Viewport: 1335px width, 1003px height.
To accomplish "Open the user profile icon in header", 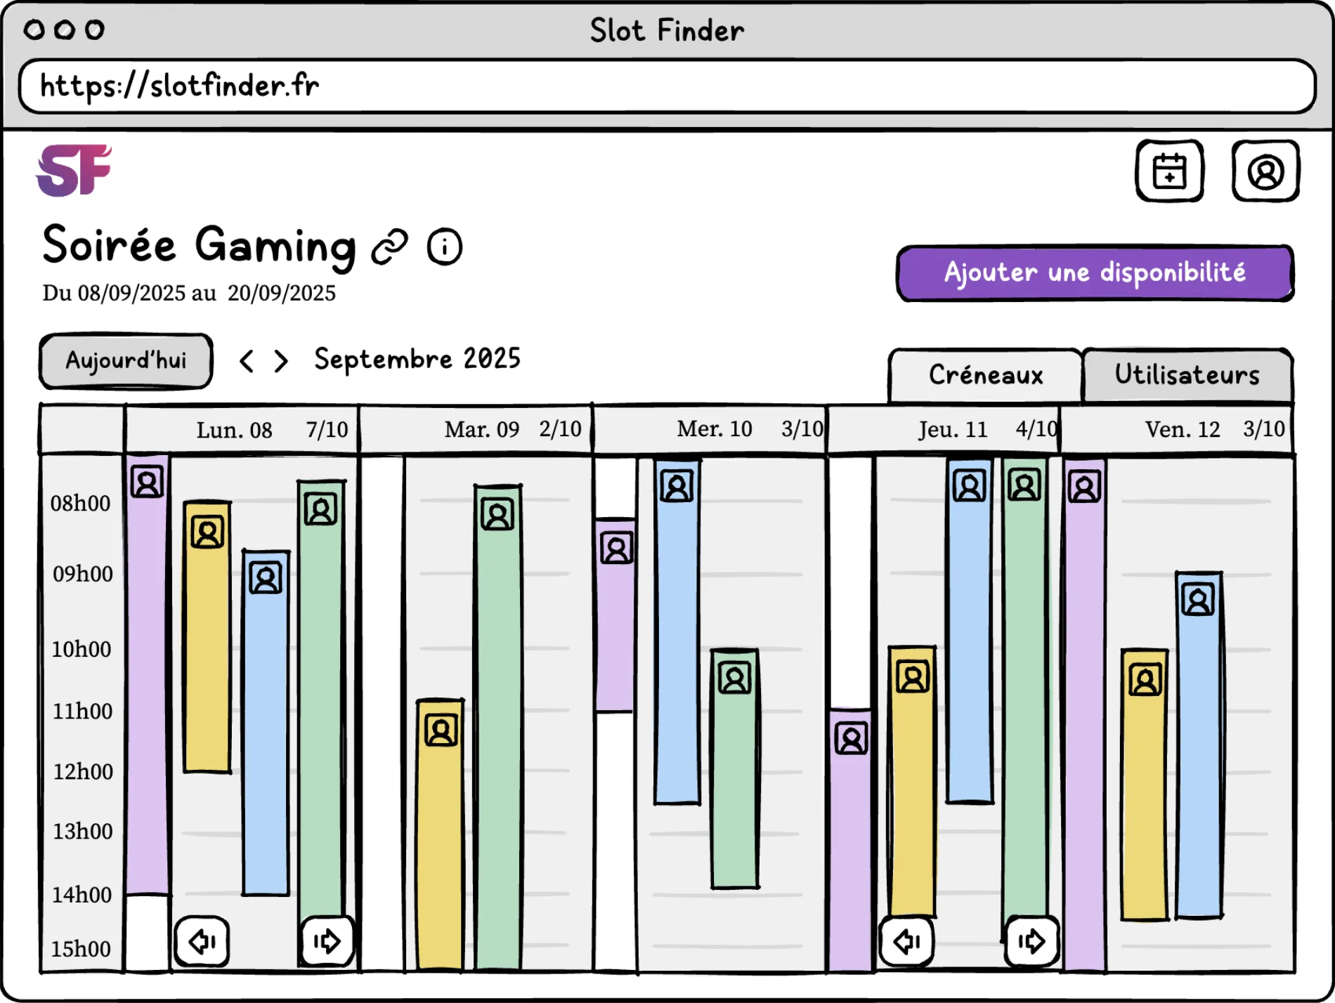I will [x=1265, y=171].
